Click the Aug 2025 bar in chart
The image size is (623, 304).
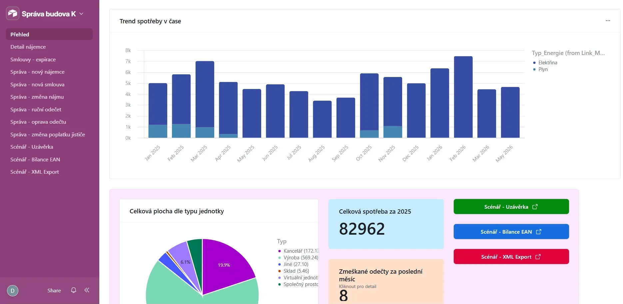[322, 119]
